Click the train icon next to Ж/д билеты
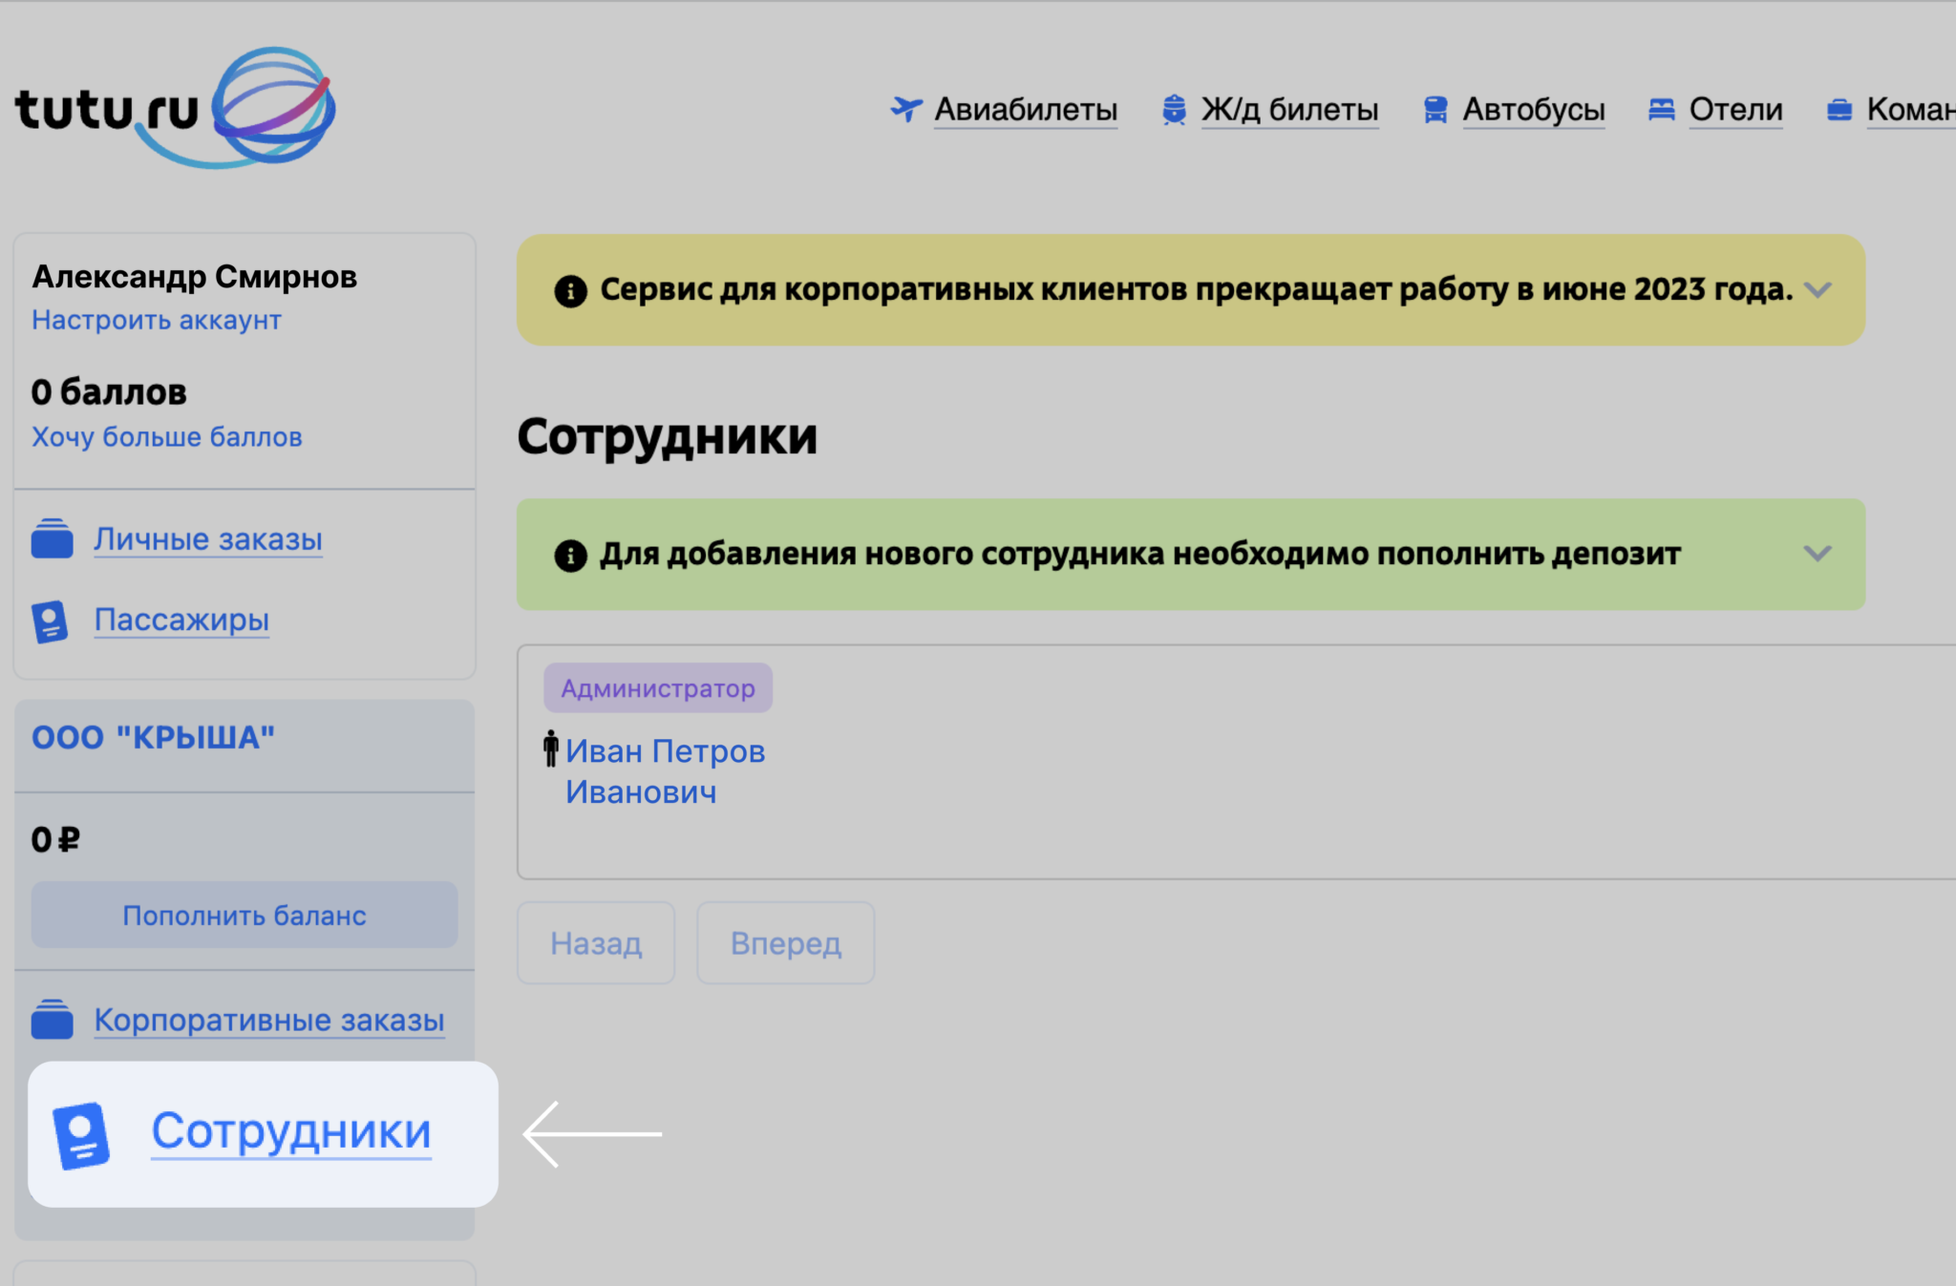The image size is (1956, 1286). pyautogui.click(x=1174, y=109)
